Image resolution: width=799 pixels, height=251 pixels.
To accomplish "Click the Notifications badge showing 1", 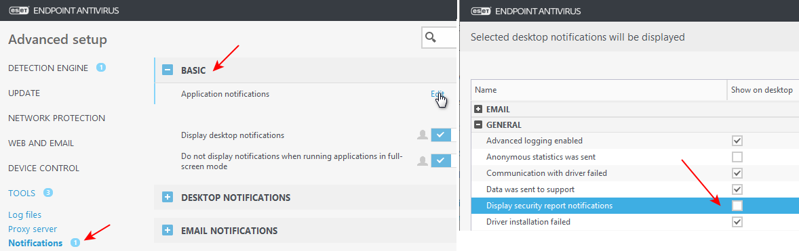I will (x=75, y=243).
